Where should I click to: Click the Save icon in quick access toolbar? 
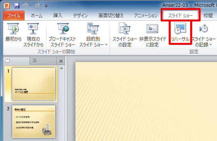pos(17,6)
